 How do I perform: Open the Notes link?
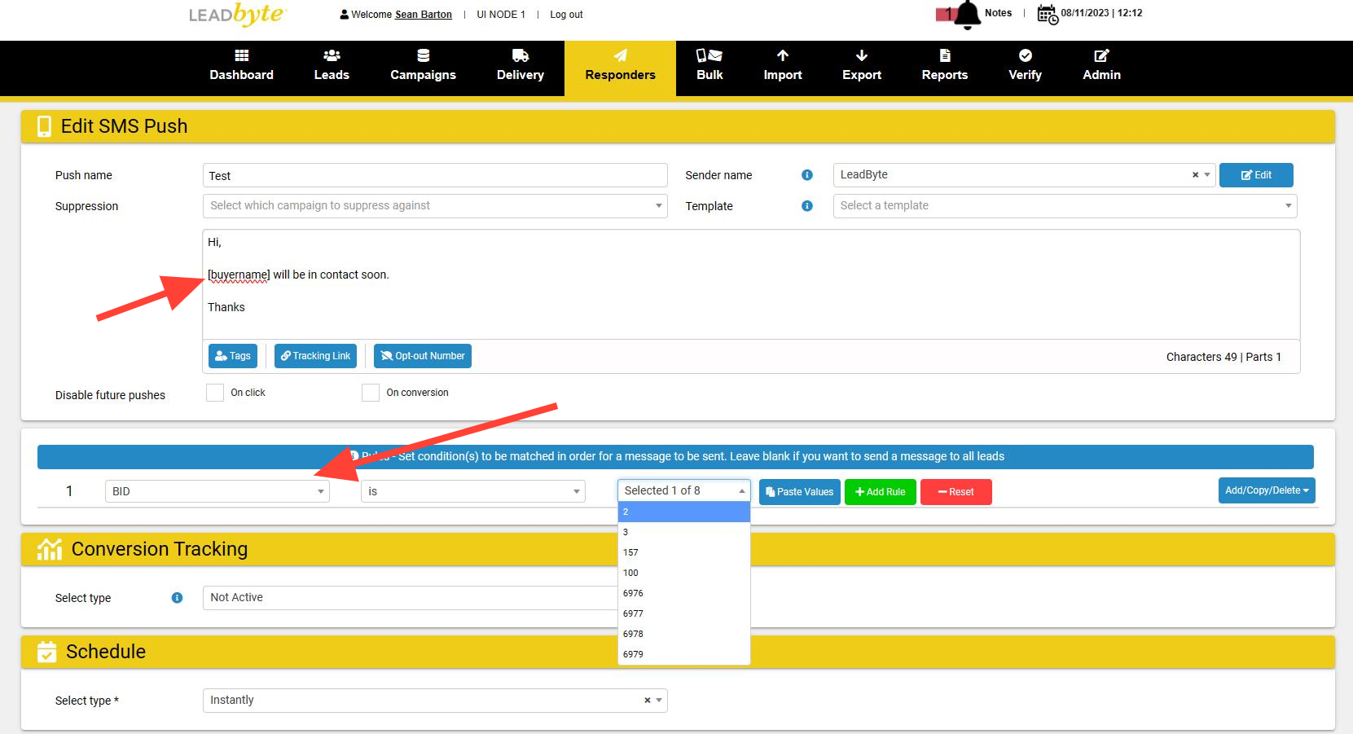click(998, 13)
